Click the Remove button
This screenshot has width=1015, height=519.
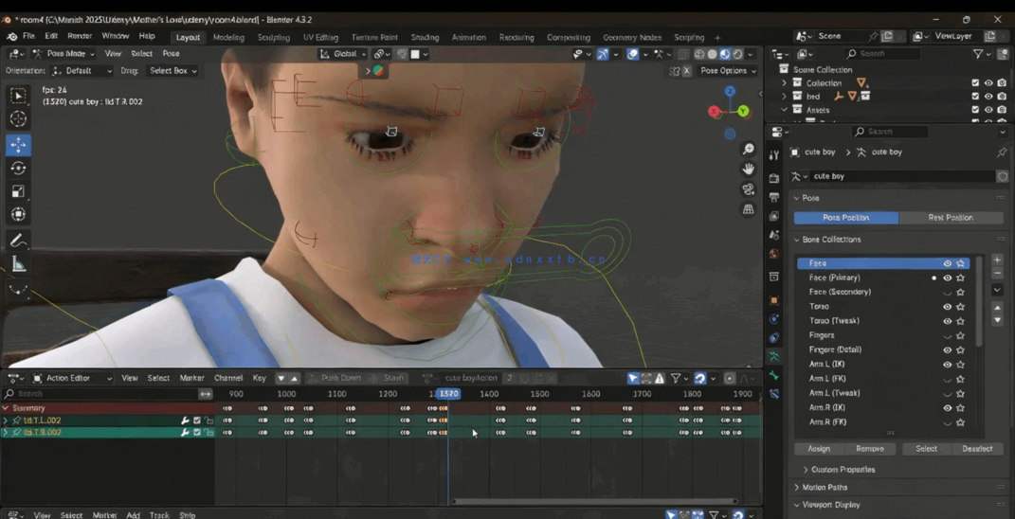point(870,449)
